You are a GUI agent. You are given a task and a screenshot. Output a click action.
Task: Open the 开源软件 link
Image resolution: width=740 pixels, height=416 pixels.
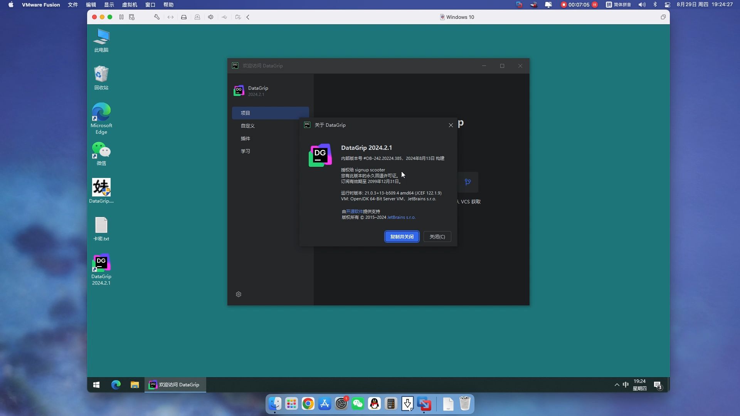[x=354, y=211]
